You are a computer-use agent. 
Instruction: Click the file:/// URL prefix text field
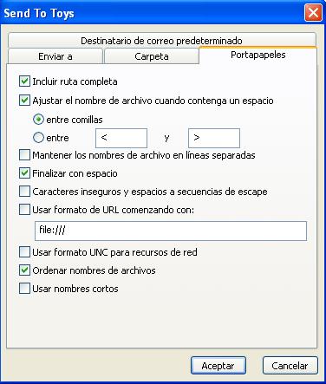click(x=171, y=231)
